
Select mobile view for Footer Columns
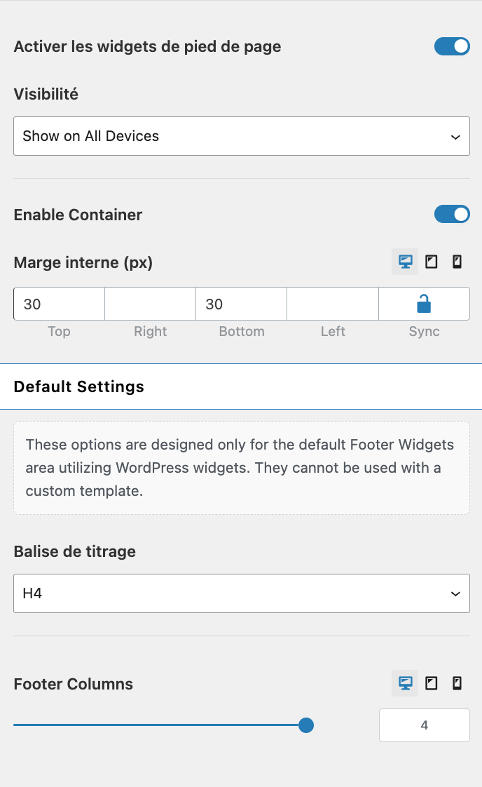pos(457,683)
